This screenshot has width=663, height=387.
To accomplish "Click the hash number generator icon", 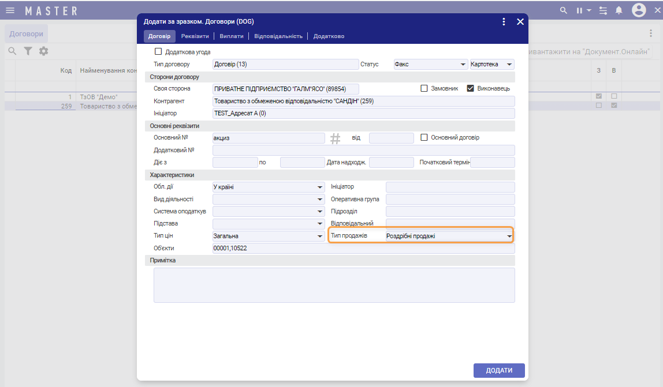I will [336, 138].
